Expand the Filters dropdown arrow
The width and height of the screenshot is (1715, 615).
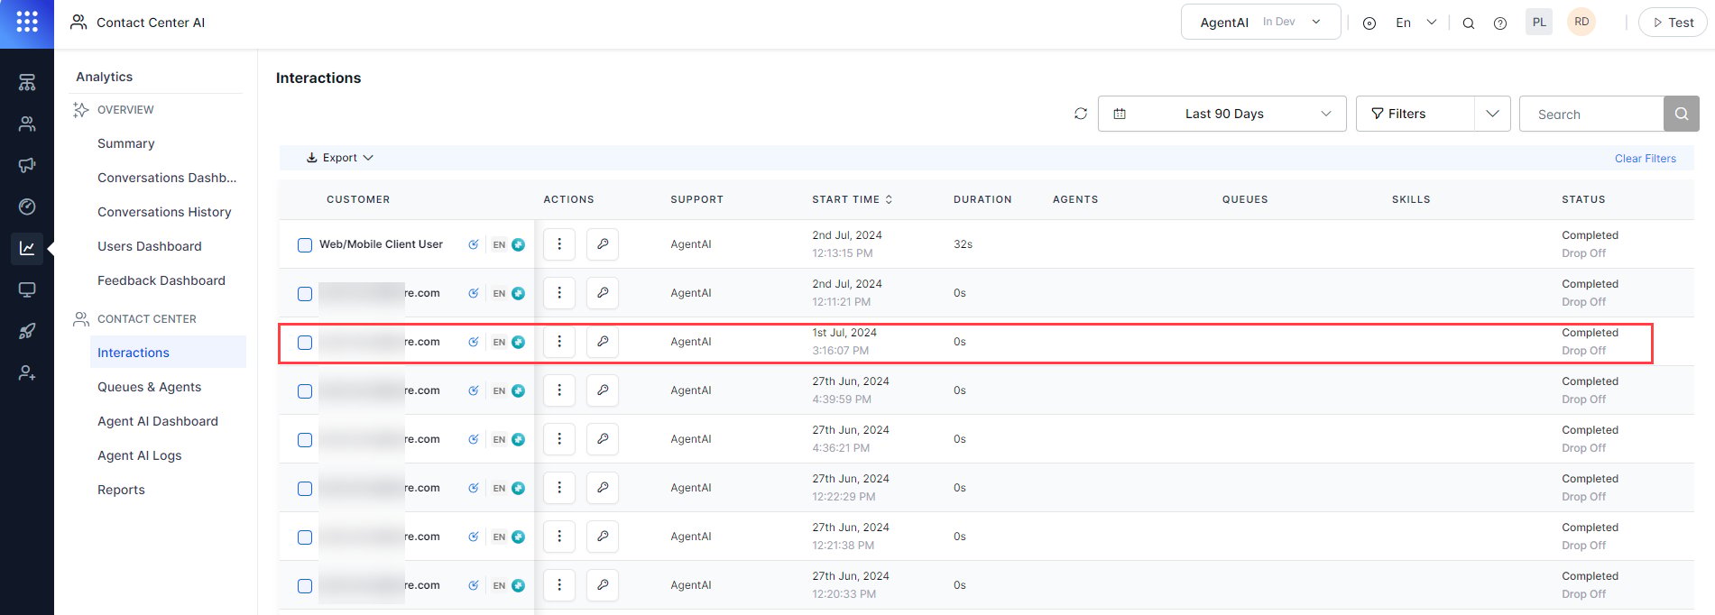1492,114
